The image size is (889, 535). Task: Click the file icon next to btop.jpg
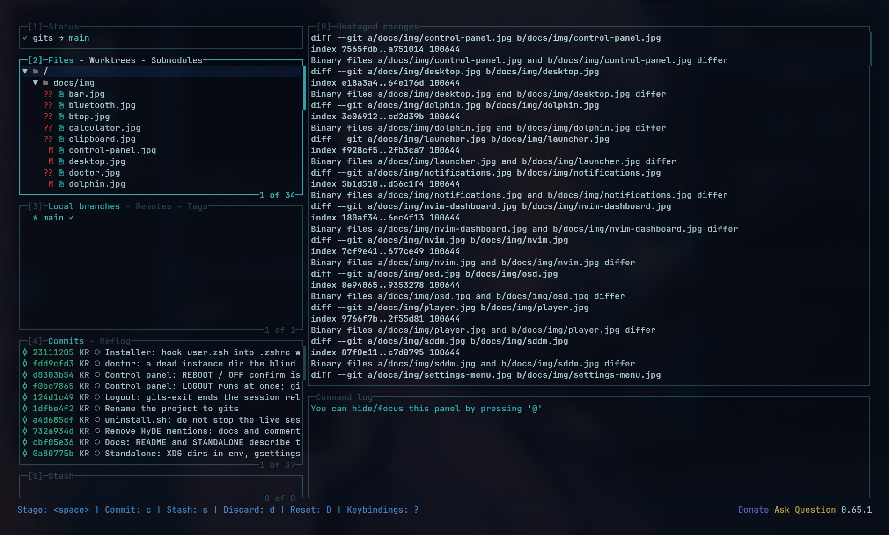tap(61, 117)
